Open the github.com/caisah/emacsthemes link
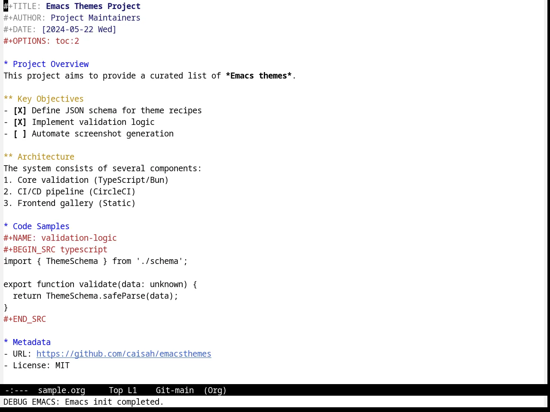Image resolution: width=550 pixels, height=412 pixels. (x=124, y=354)
